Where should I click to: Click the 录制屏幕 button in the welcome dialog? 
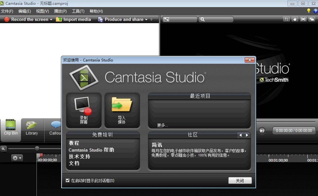(84, 110)
